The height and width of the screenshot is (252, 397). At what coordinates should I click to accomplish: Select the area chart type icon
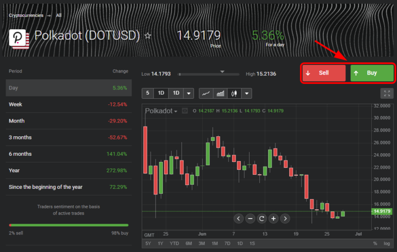221,94
